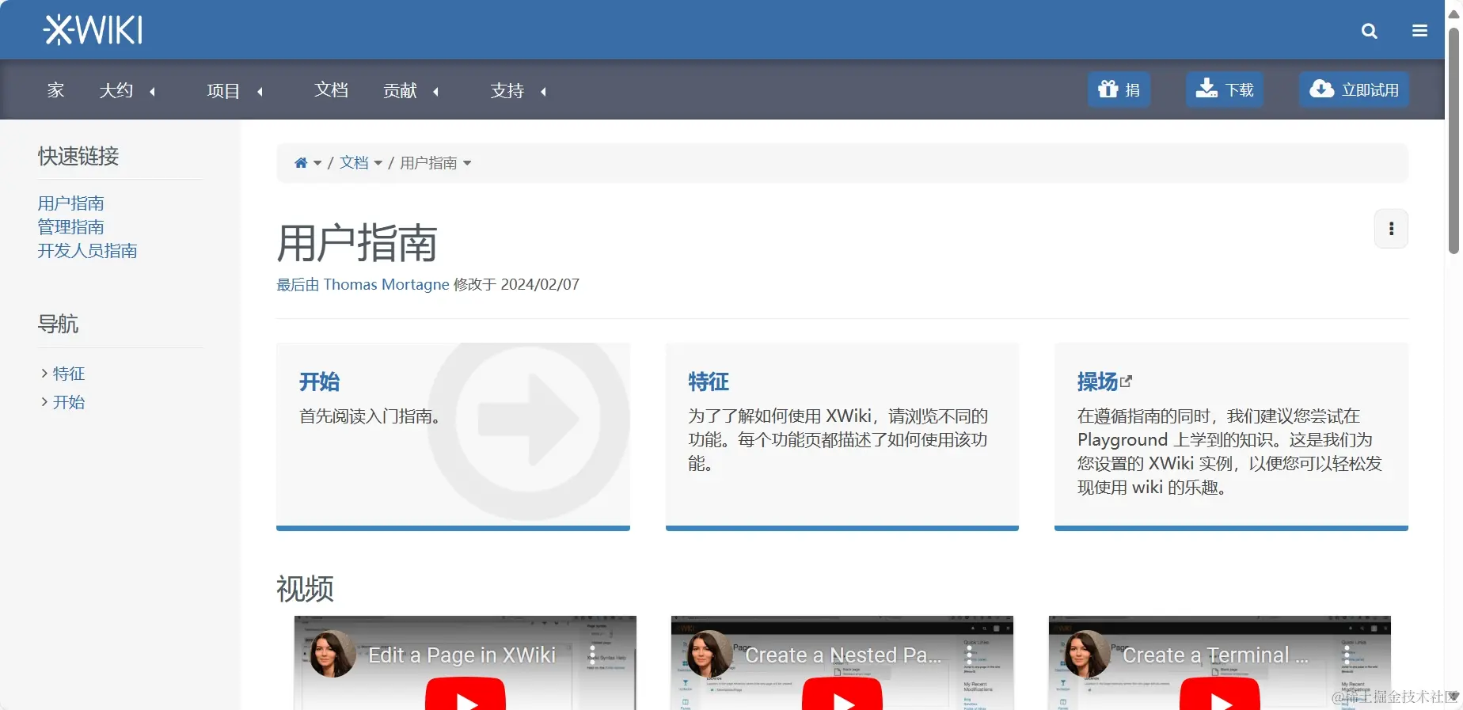
Task: Expand the breadcrumb home dropdown caret
Action: click(317, 163)
